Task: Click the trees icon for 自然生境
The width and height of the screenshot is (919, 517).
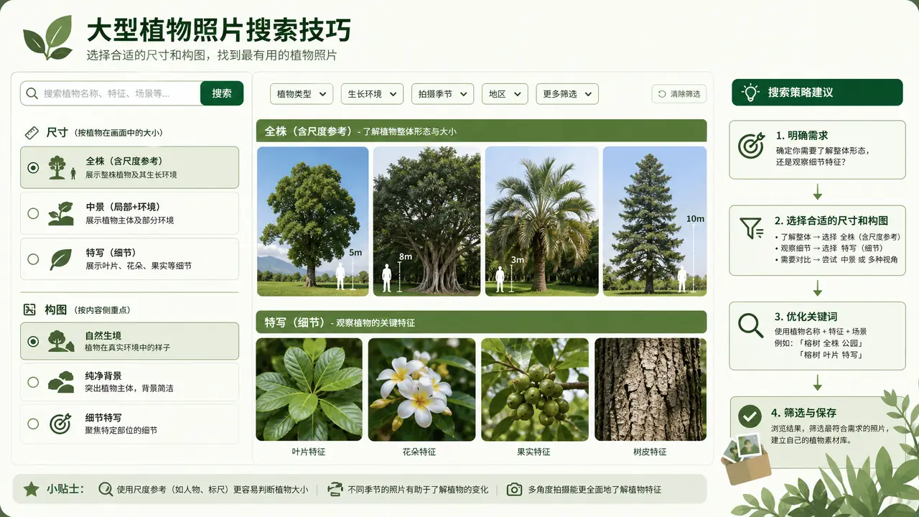Action: tap(61, 341)
